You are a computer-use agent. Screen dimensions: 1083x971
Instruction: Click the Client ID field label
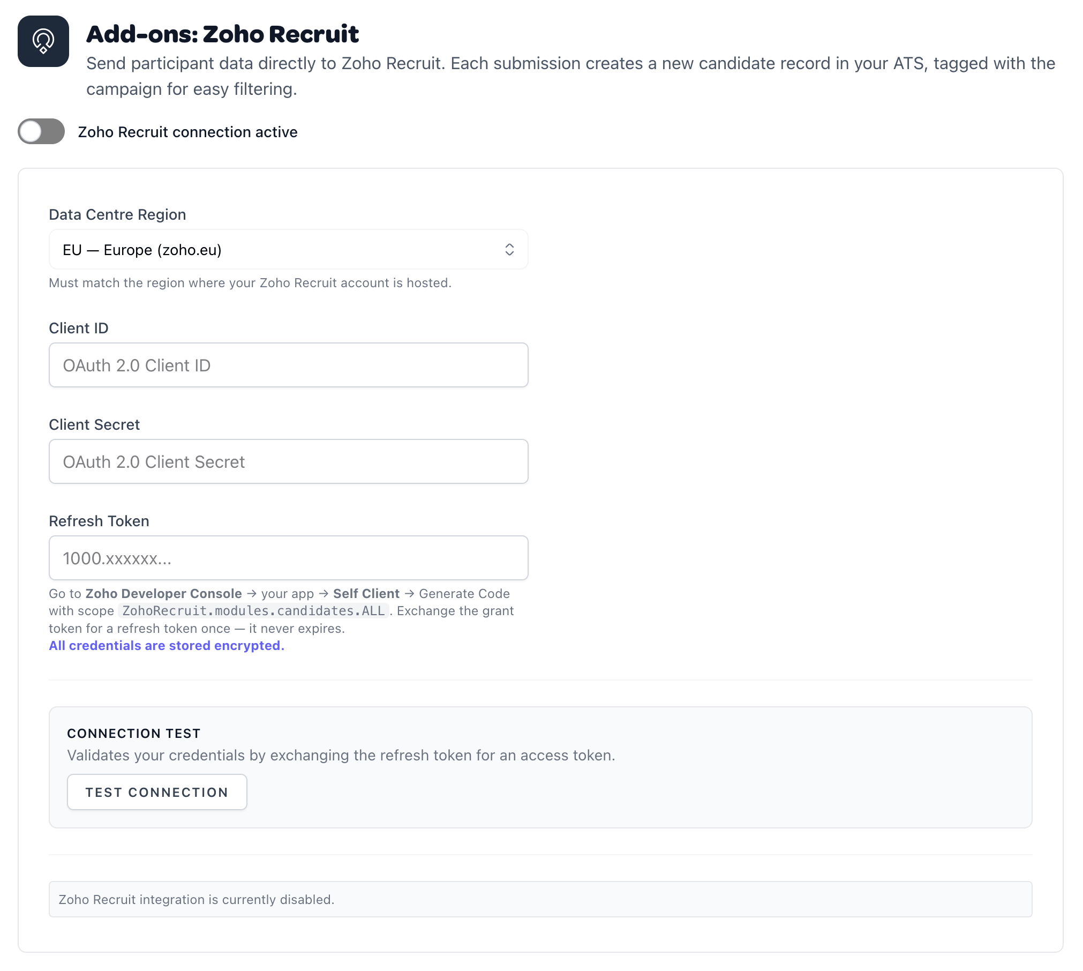point(79,328)
